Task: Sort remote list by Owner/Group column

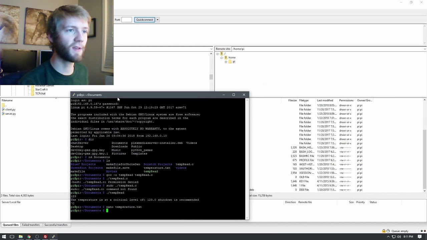Action: [365, 100]
